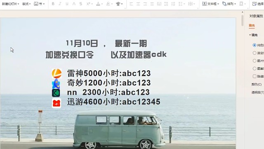Toggle Italic formatting (I icon)

click(x=60, y=4)
